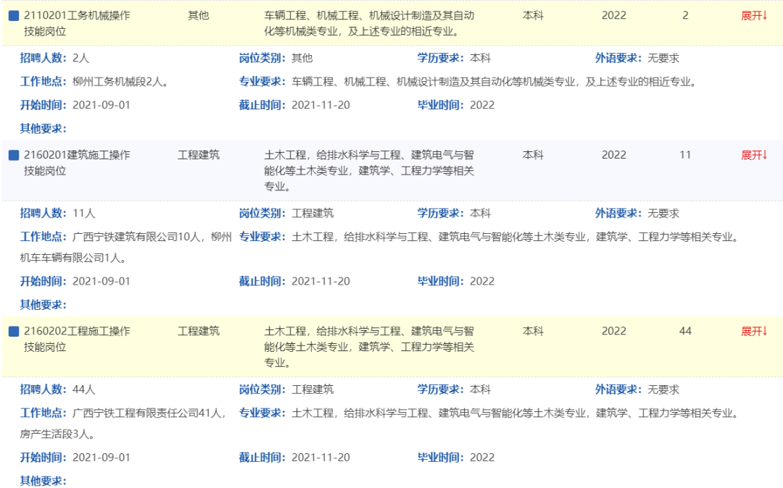The width and height of the screenshot is (783, 488).
Task: Click the blue square icon beside position 2160202
Action: 14,332
